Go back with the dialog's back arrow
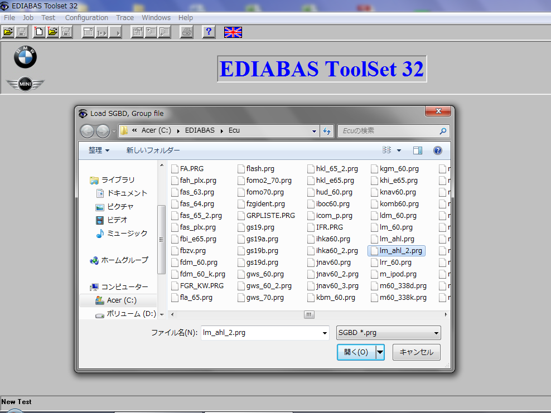 [87, 131]
